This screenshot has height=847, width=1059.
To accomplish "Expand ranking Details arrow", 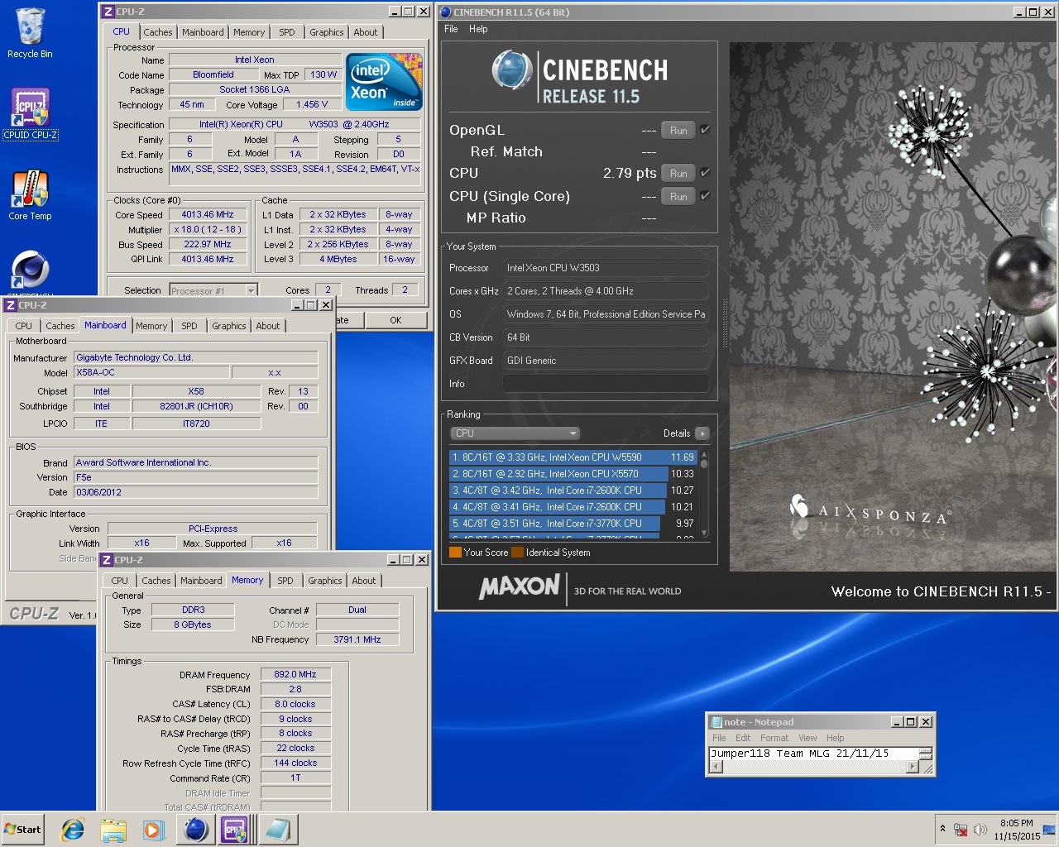I will point(702,433).
